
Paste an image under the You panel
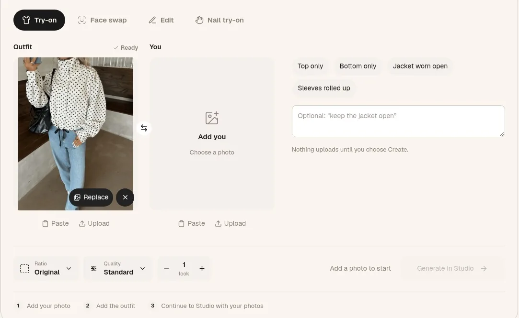coord(192,224)
